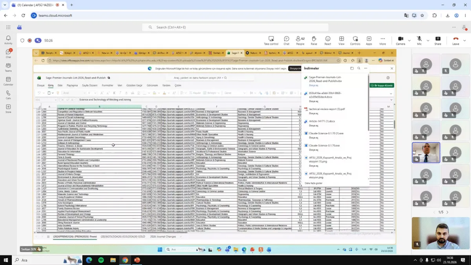
Task: Open Chrome downloads from the browser toolbar
Action: 448,16
